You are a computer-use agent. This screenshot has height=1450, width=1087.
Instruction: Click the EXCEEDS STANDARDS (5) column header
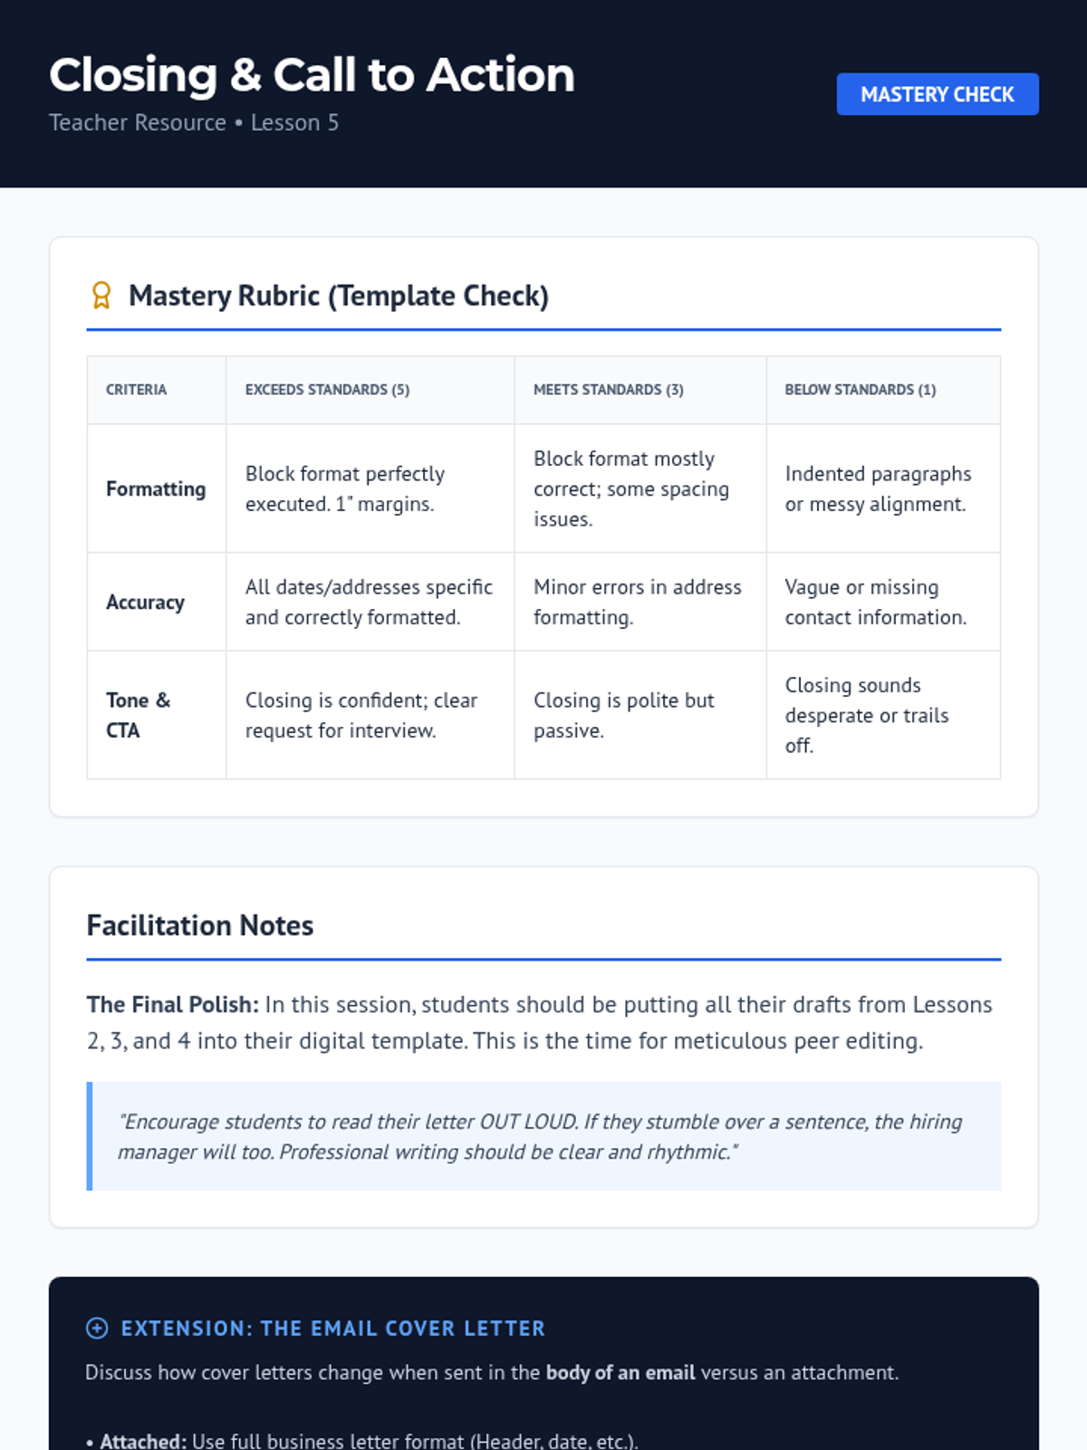point(327,390)
